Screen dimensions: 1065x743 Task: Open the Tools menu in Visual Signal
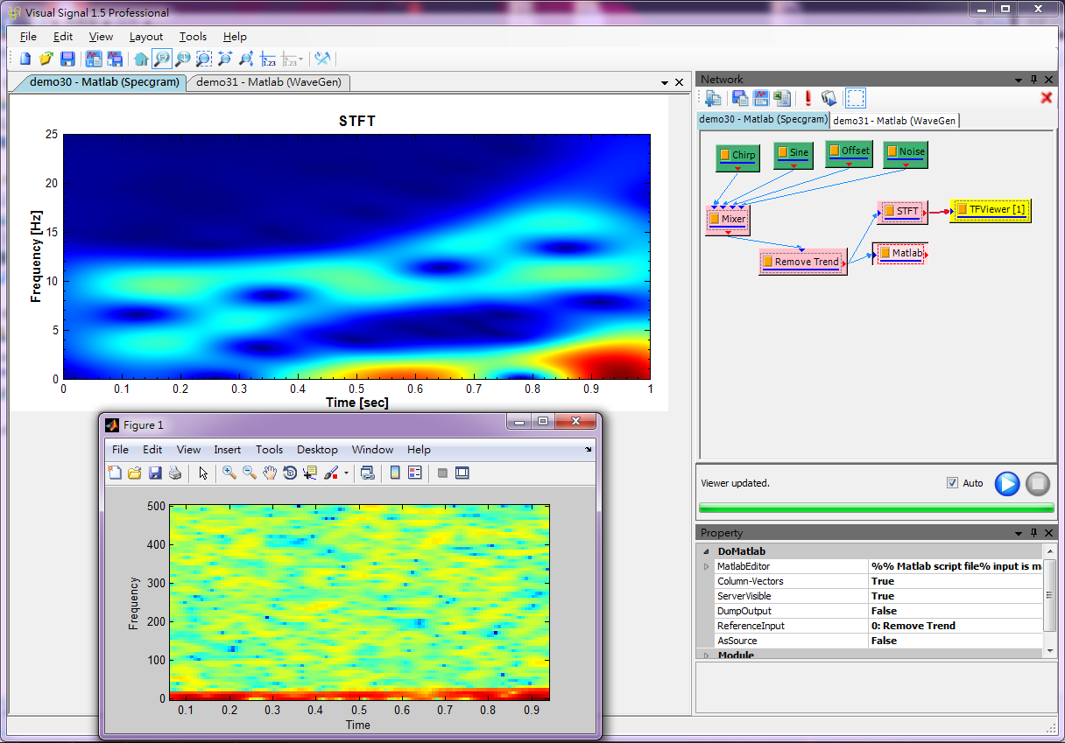pos(193,37)
